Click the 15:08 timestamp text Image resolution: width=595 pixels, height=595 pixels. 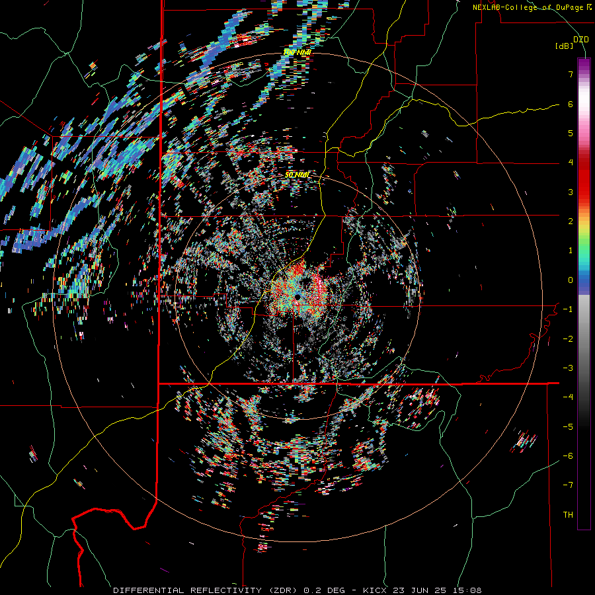(x=469, y=590)
